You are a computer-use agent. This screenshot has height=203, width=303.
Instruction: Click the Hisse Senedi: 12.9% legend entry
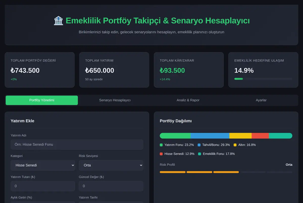[x=177, y=154]
